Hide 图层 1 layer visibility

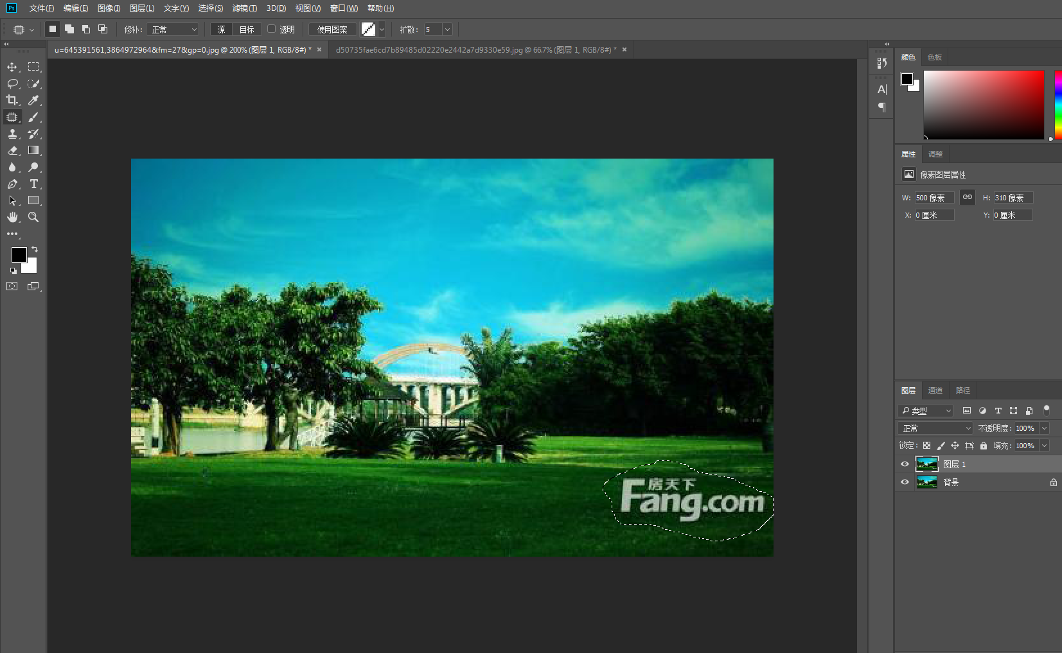[905, 464]
